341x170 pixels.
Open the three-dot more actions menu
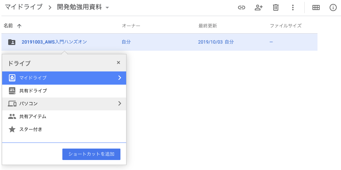[293, 7]
